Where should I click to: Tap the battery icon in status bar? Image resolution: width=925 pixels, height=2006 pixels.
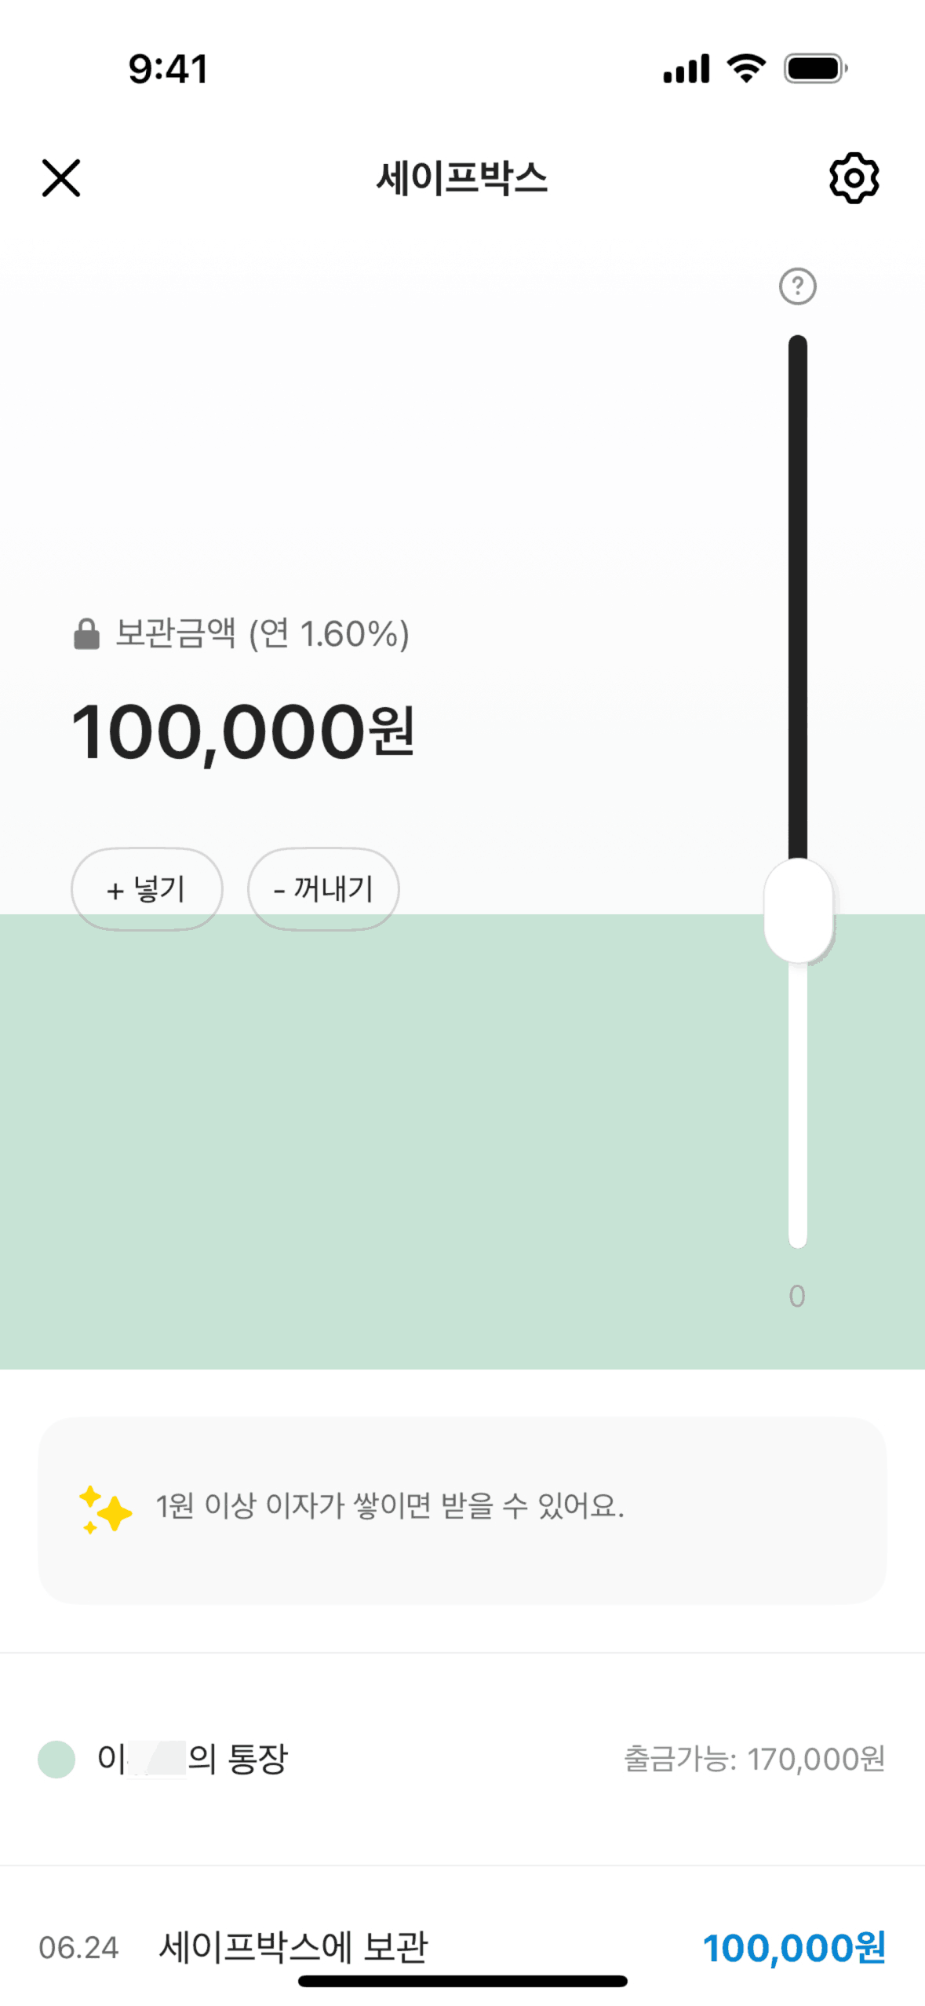(815, 68)
